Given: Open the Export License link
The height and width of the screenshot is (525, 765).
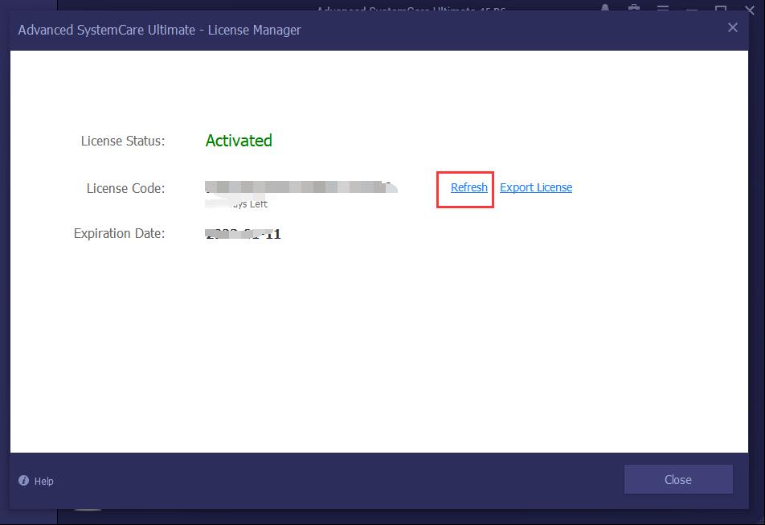Looking at the screenshot, I should coord(536,187).
